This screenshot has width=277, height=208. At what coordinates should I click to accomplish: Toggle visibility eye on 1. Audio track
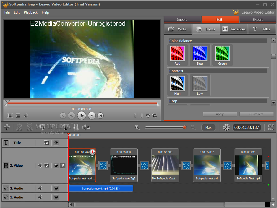pyautogui.click(x=56, y=197)
